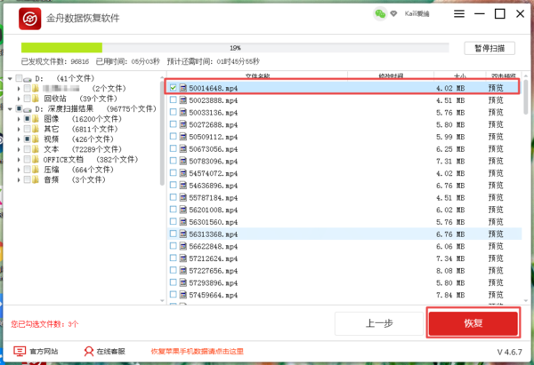Click the online support person icon

88,351
